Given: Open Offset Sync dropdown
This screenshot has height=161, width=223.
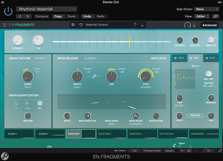Looking at the screenshot, I should 28,87.
